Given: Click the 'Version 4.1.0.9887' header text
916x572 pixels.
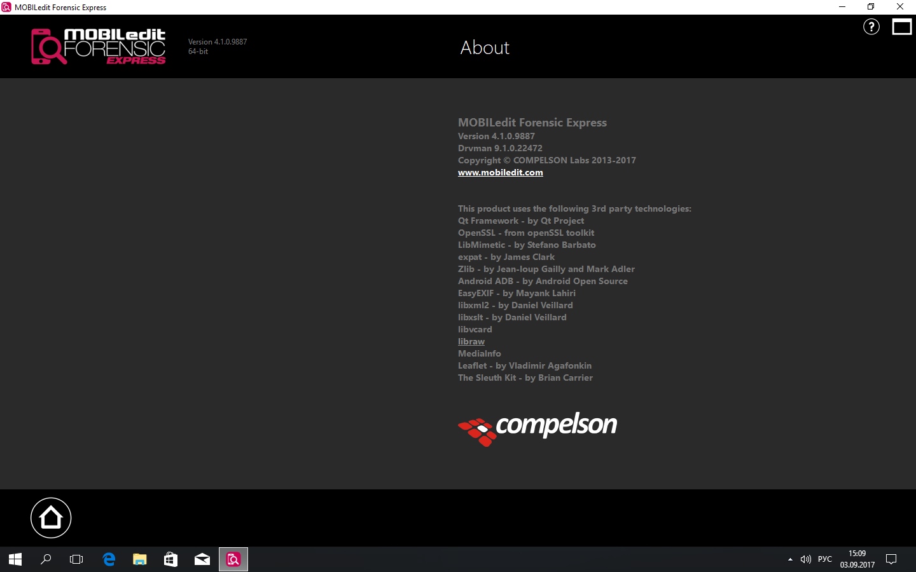Looking at the screenshot, I should (x=218, y=42).
